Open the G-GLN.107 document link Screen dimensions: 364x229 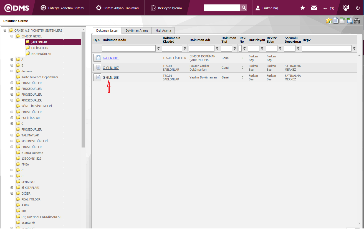click(111, 68)
